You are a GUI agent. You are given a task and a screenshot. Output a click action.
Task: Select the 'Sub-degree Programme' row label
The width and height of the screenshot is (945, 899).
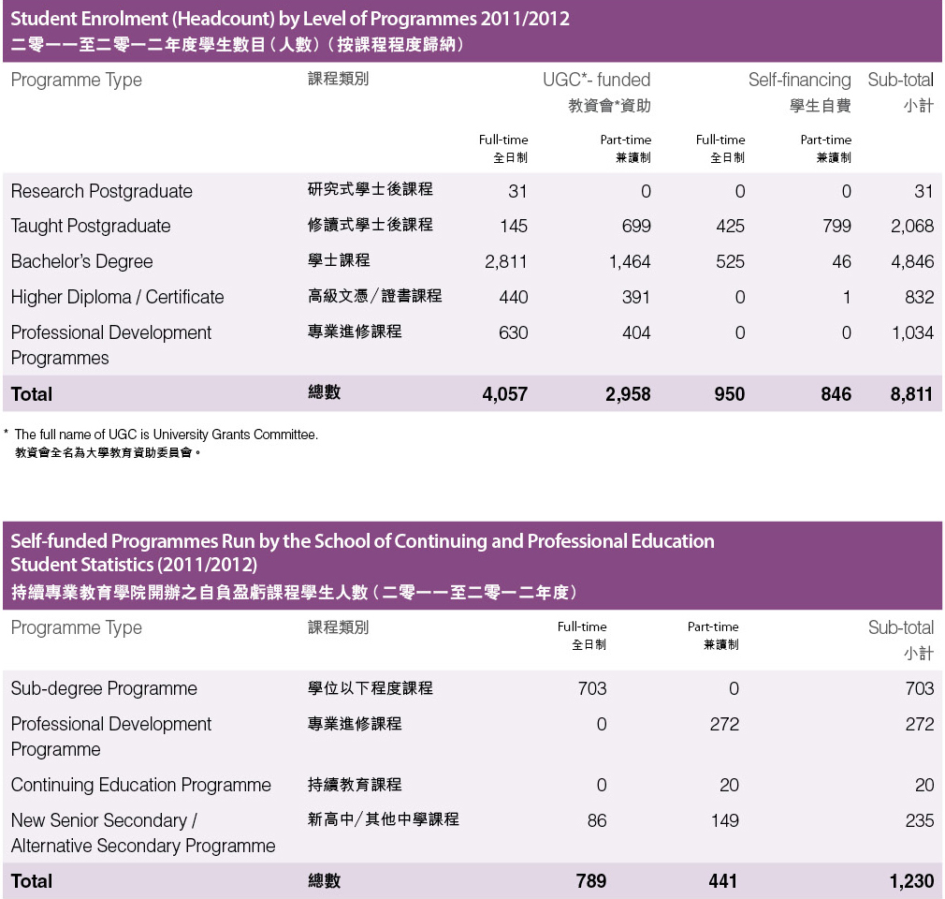point(104,688)
